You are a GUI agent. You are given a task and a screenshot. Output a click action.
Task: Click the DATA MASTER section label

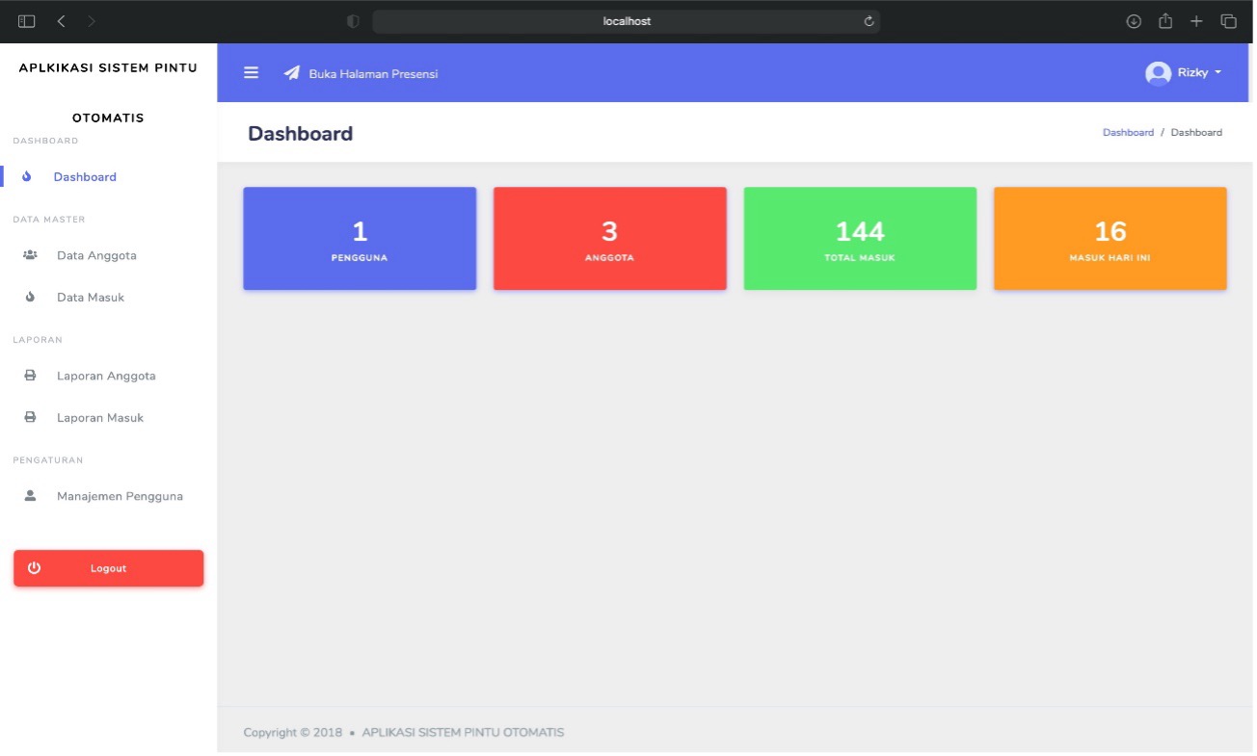coord(49,220)
